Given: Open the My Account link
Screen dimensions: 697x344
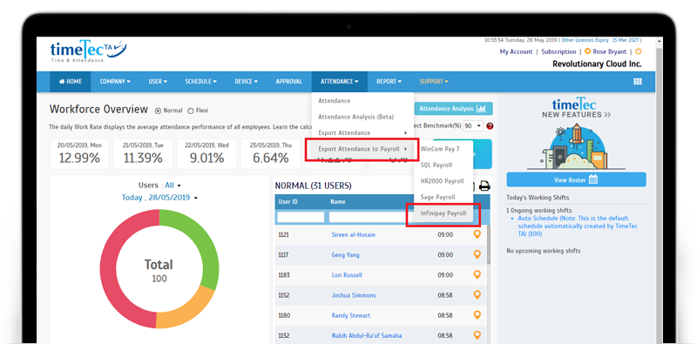Looking at the screenshot, I should 516,51.
